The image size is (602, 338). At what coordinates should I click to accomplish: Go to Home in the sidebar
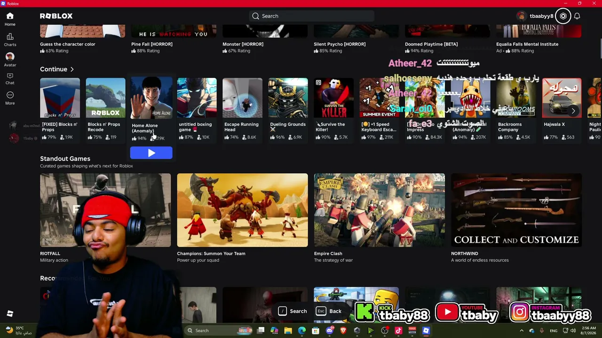pyautogui.click(x=10, y=19)
